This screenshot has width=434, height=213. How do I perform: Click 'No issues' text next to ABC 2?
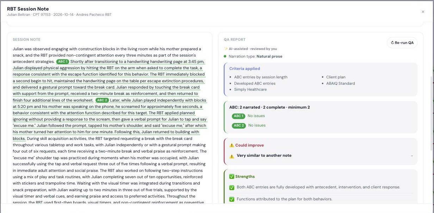tap(257, 125)
